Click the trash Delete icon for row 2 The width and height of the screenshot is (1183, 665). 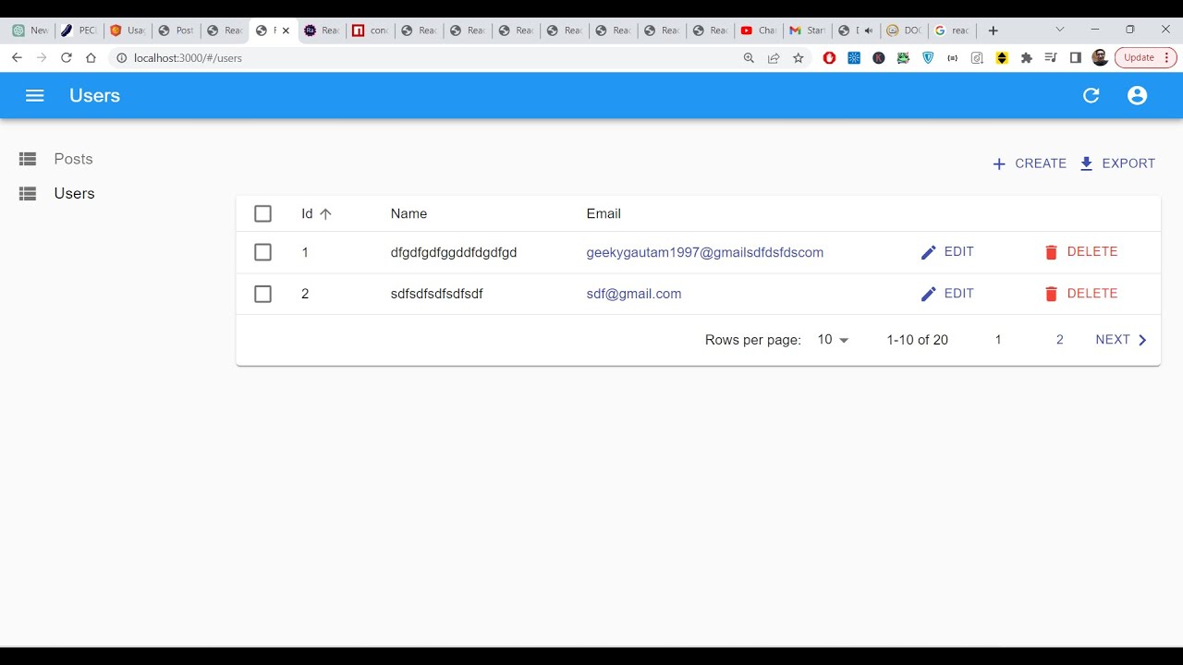(x=1051, y=294)
